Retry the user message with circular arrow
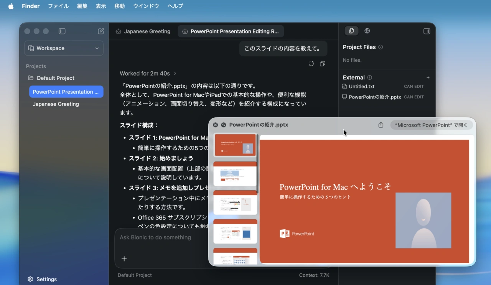 (311, 64)
